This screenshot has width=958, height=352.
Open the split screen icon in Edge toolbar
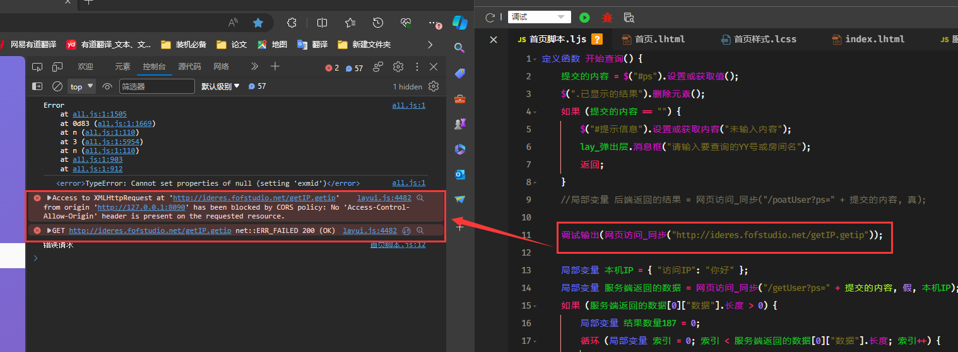(322, 23)
